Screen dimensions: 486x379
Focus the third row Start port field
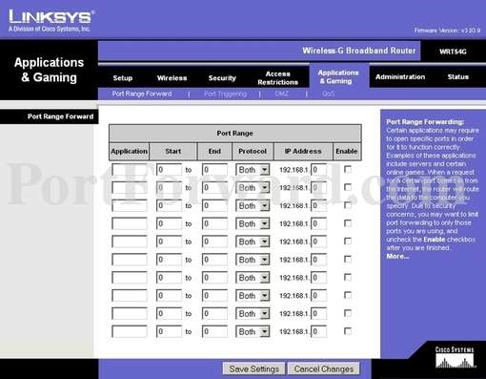pyautogui.click(x=169, y=206)
